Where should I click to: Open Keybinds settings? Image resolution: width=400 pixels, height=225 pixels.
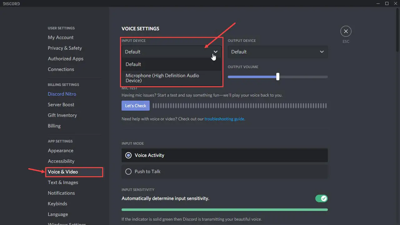(x=57, y=204)
